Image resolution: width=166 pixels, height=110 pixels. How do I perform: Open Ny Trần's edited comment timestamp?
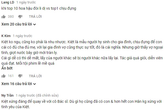coord(37,95)
